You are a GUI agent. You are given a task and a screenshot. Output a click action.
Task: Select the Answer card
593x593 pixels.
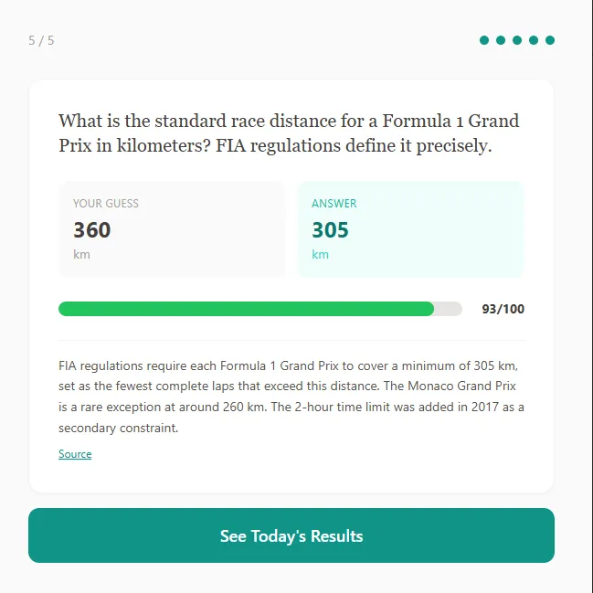410,229
